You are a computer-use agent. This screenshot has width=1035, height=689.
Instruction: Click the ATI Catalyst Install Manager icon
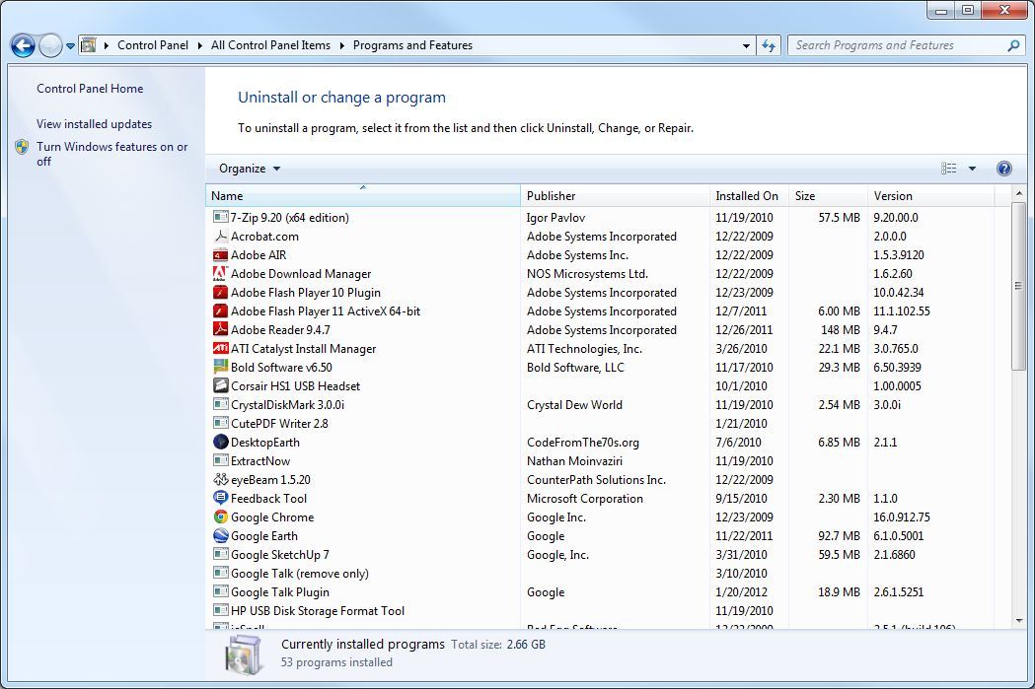click(x=221, y=349)
